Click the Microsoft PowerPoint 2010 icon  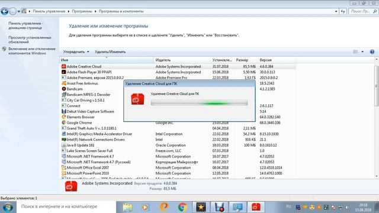63,173
